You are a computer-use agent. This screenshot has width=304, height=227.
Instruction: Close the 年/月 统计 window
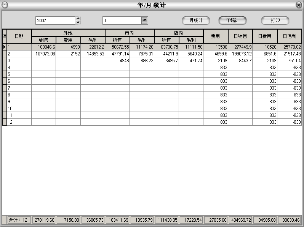[x=299, y=5]
